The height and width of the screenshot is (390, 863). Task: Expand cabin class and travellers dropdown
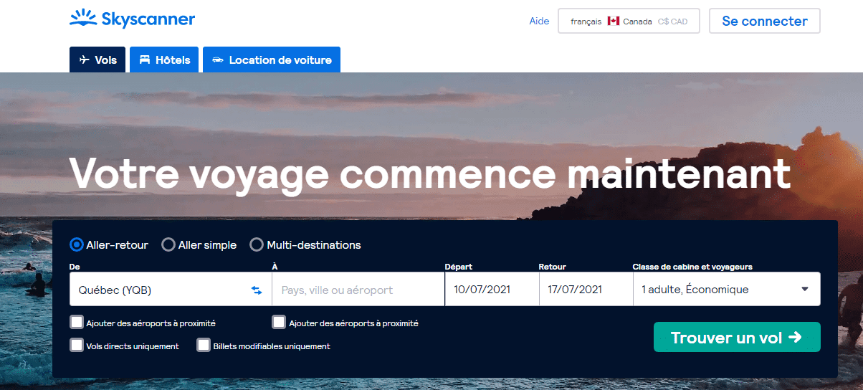[727, 290]
